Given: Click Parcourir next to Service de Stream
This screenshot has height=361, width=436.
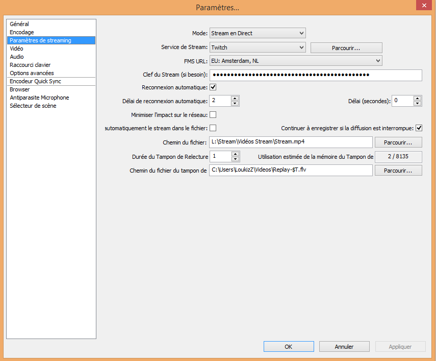Looking at the screenshot, I should point(346,48).
